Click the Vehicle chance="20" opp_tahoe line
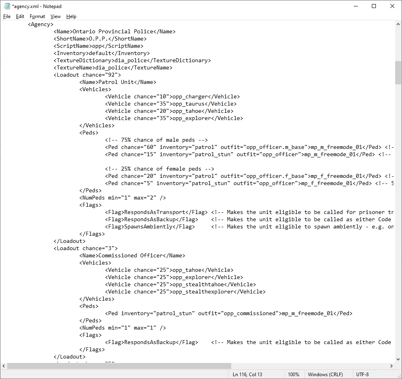The height and width of the screenshot is (379, 402). pyautogui.click(x=169, y=111)
